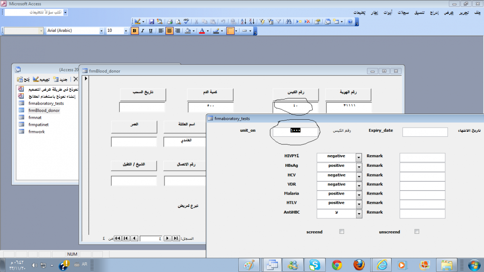Open the Fill/Back Color paint bucket
This screenshot has height=272, width=484.
pos(188,31)
